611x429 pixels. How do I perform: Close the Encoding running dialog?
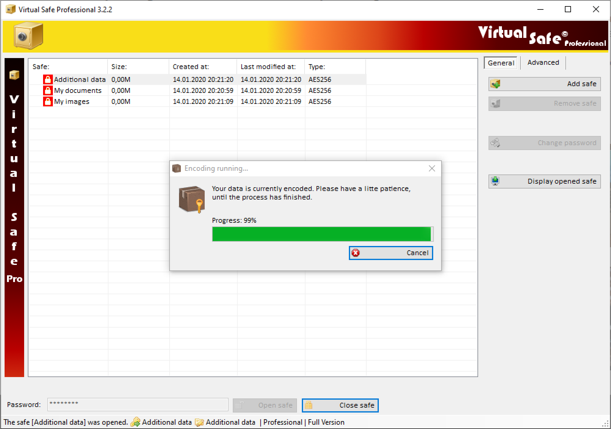point(432,168)
